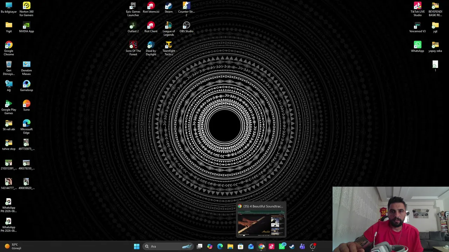Select OBS Studio on the desktop
This screenshot has height=252, width=449.
tap(186, 27)
